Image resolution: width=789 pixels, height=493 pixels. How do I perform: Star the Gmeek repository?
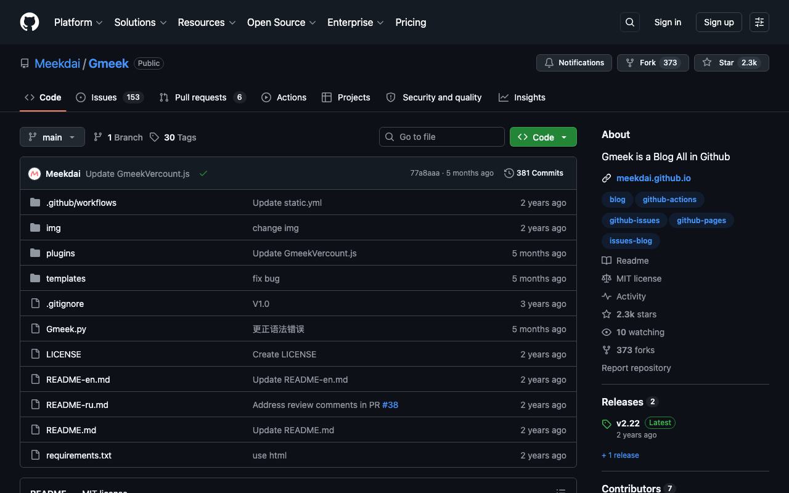[x=732, y=63]
